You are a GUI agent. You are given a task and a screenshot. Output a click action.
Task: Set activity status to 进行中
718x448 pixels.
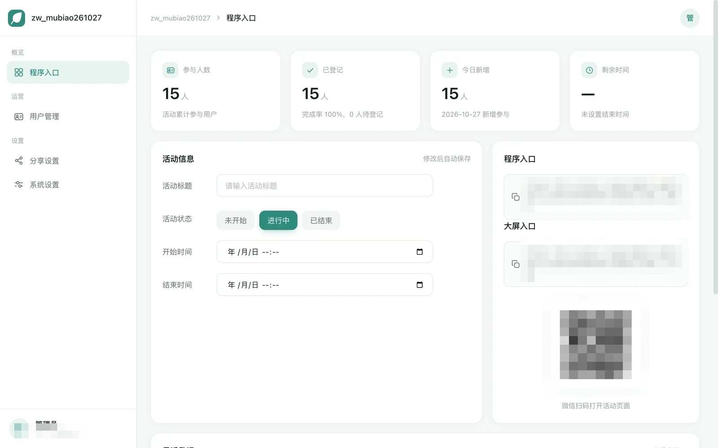tap(278, 220)
